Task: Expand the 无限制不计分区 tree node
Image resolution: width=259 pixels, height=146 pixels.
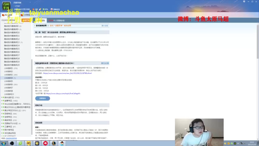Action: coord(2,123)
